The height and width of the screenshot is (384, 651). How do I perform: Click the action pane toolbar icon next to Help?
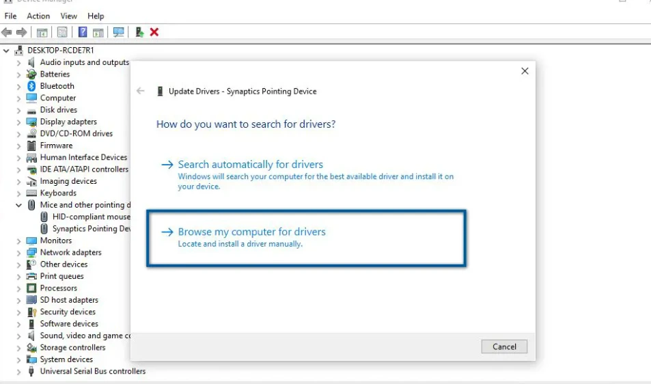98,32
